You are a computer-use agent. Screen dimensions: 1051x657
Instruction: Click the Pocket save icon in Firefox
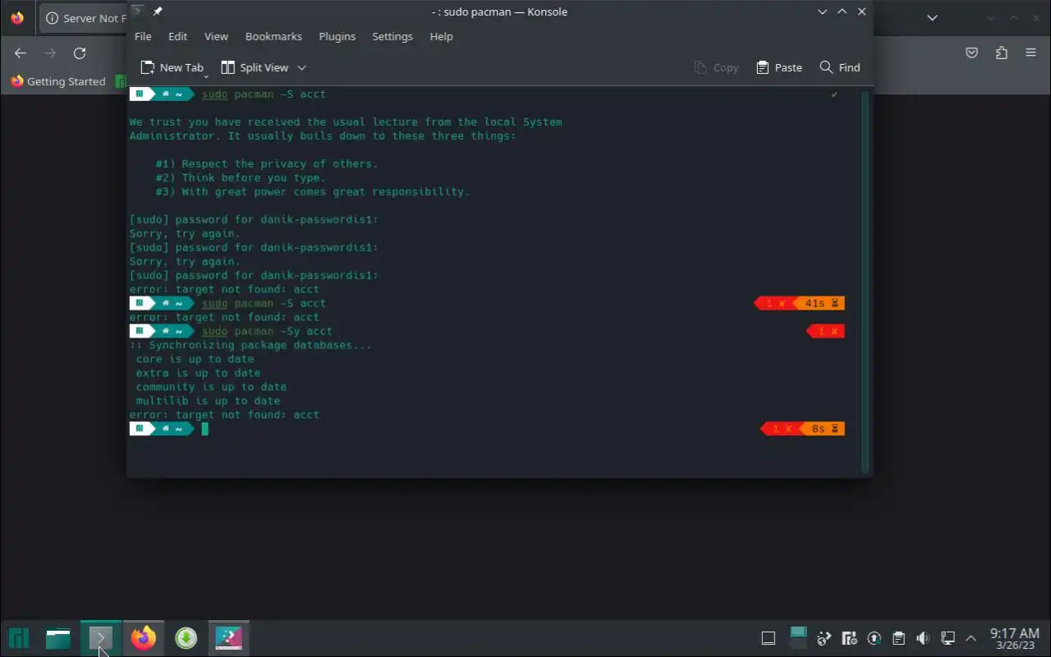971,53
